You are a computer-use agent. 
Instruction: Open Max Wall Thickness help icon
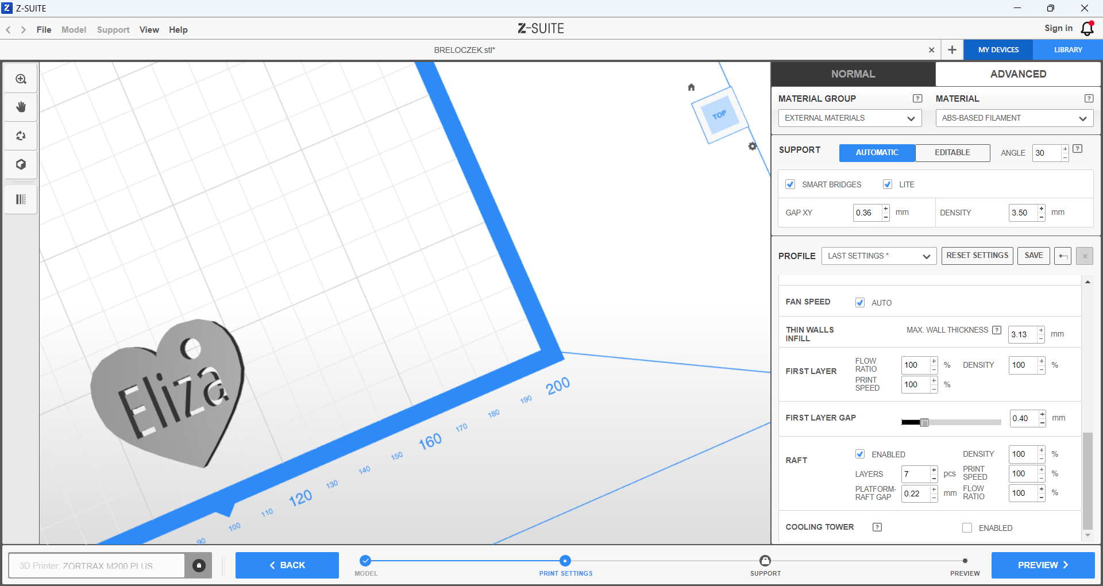997,330
